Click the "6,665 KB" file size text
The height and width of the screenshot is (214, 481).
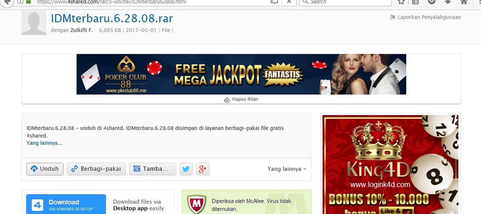click(110, 30)
